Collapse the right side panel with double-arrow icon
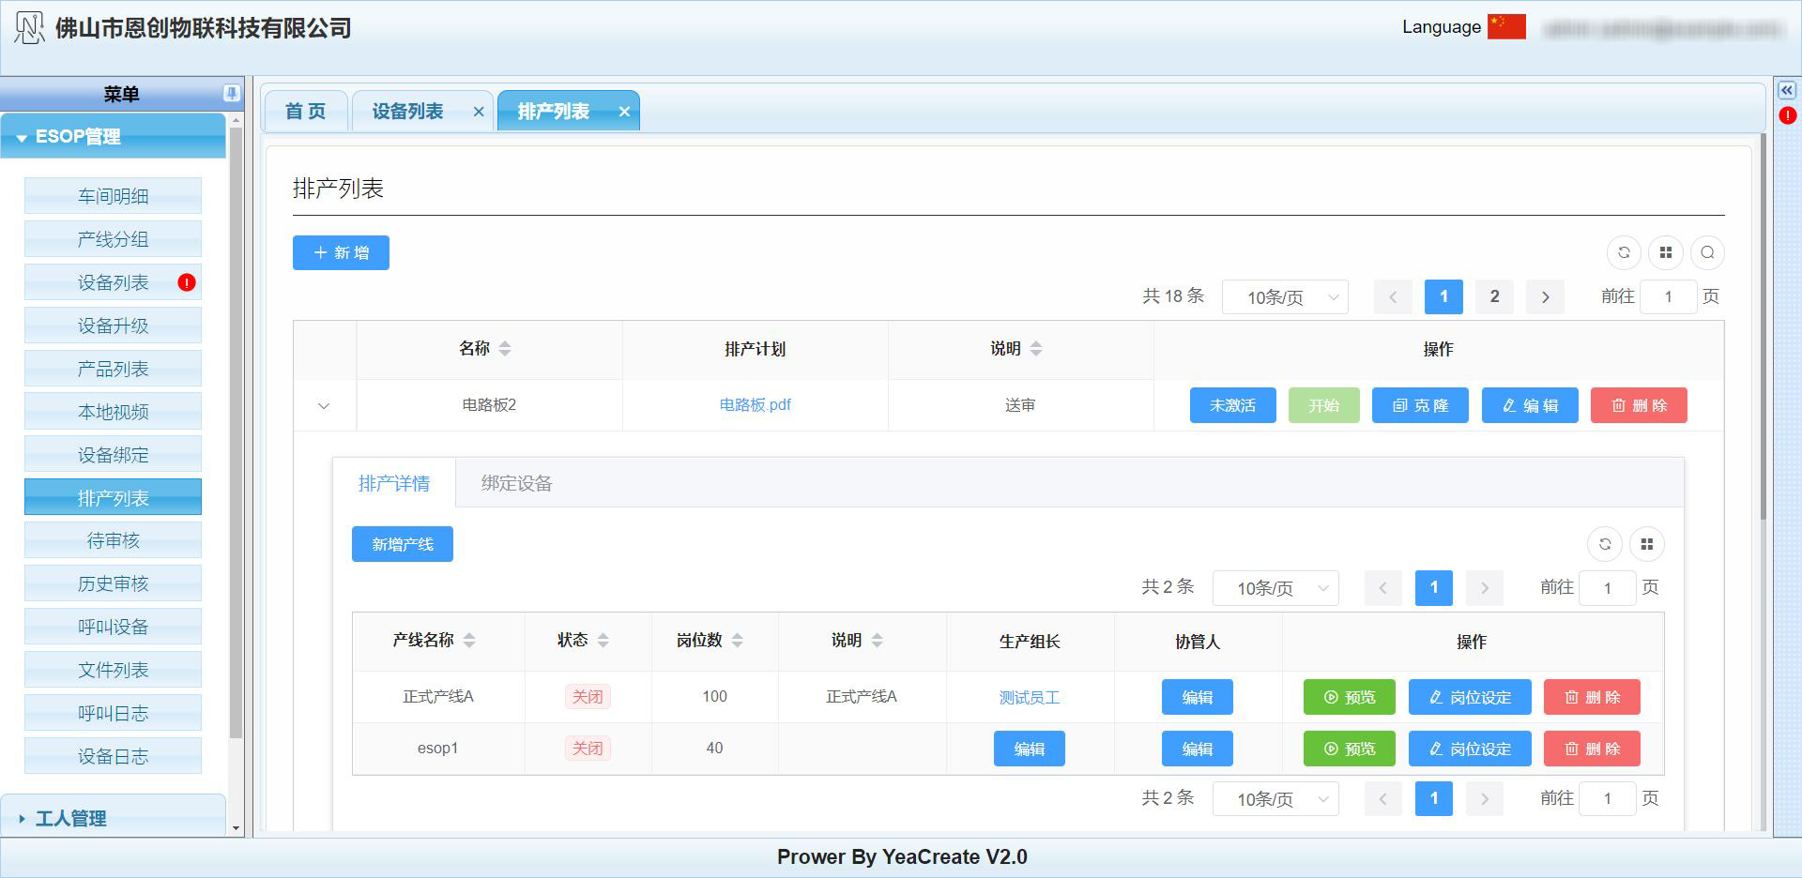 (1787, 90)
